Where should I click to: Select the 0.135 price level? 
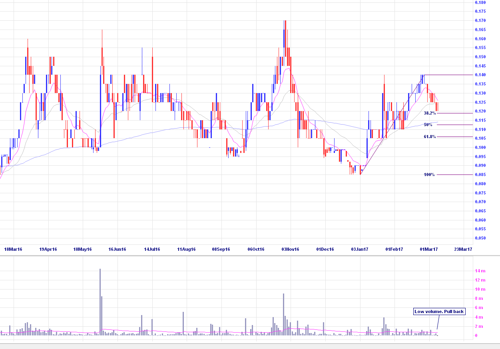tap(480, 84)
